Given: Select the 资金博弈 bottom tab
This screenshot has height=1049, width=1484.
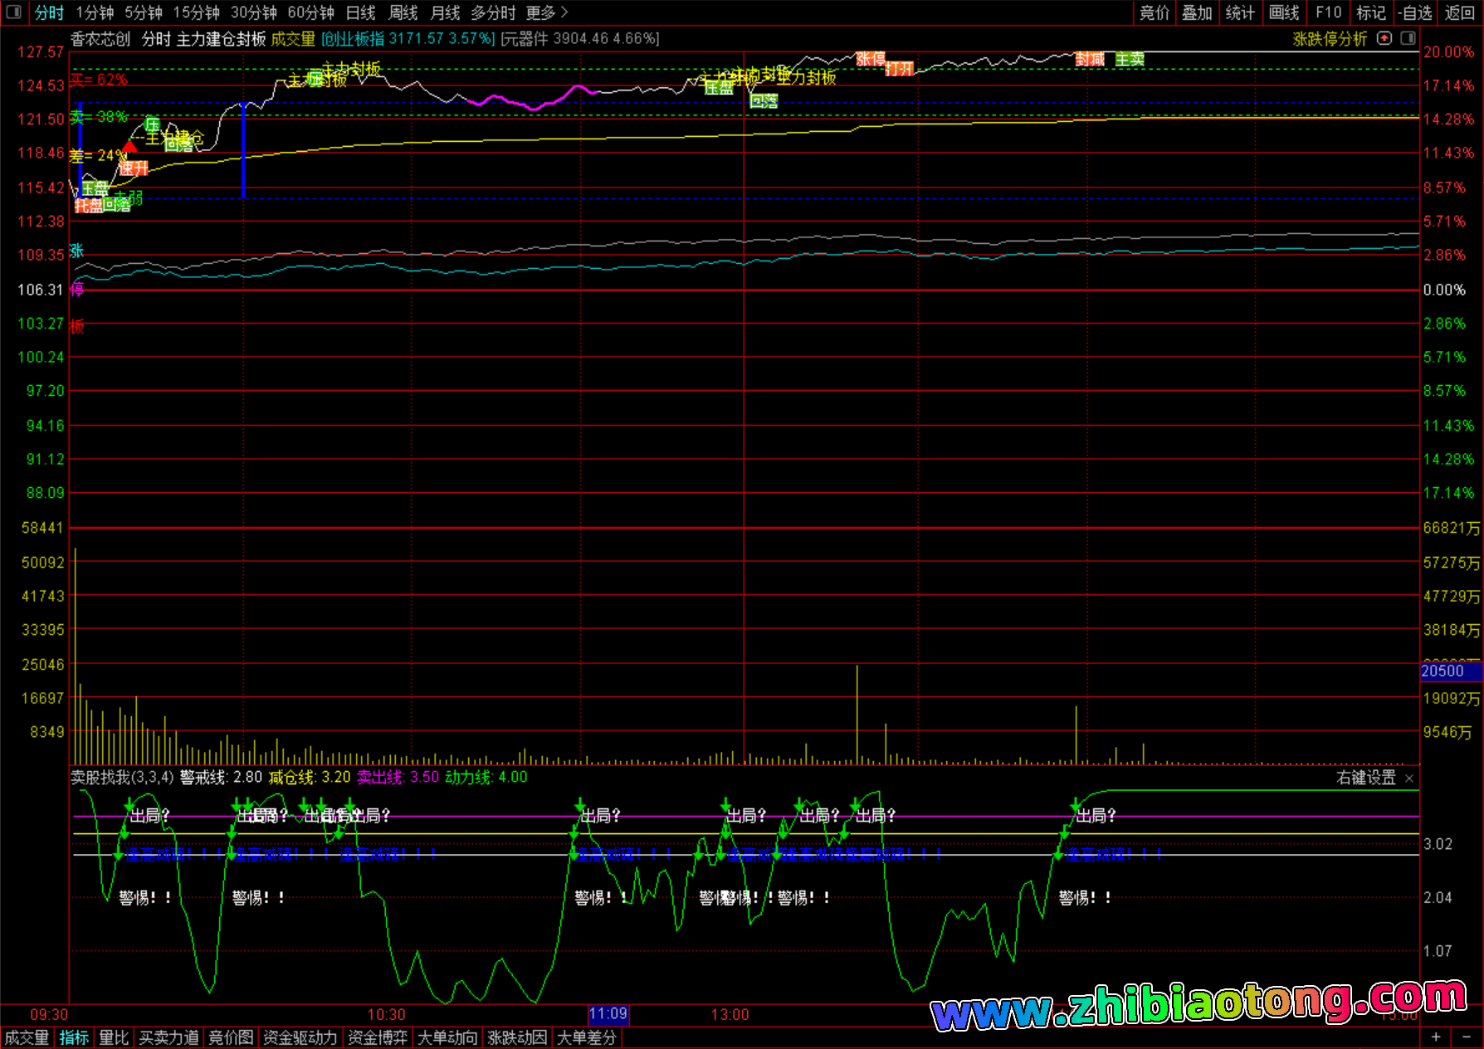Looking at the screenshot, I should click(x=378, y=1037).
